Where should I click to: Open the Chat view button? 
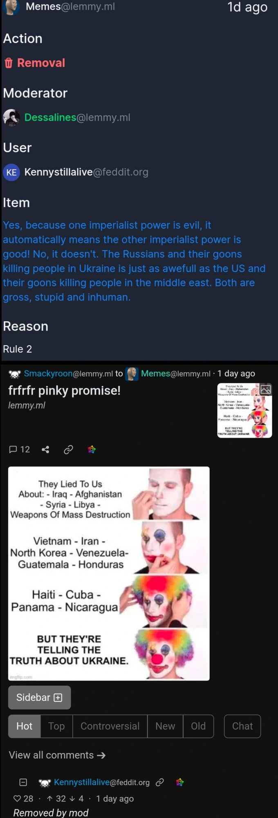[242, 726]
